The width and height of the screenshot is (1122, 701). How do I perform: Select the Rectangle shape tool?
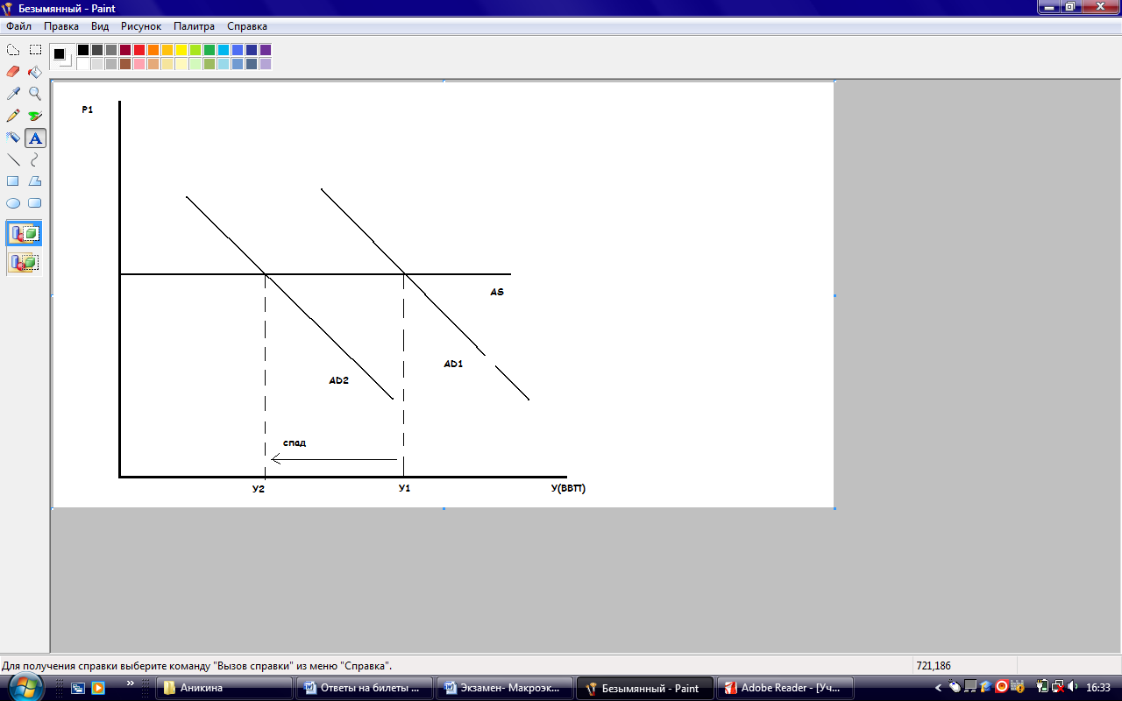[13, 181]
